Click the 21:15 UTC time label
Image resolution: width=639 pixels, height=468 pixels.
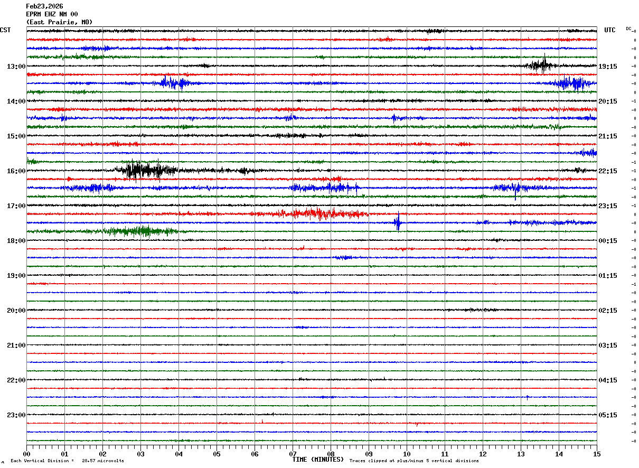click(x=608, y=136)
